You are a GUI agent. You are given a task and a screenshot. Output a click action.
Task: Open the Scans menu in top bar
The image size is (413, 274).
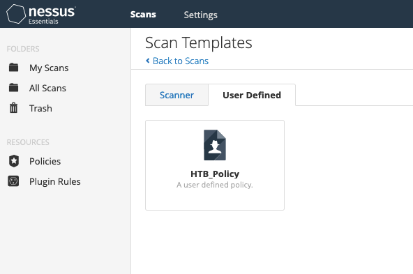click(x=143, y=14)
